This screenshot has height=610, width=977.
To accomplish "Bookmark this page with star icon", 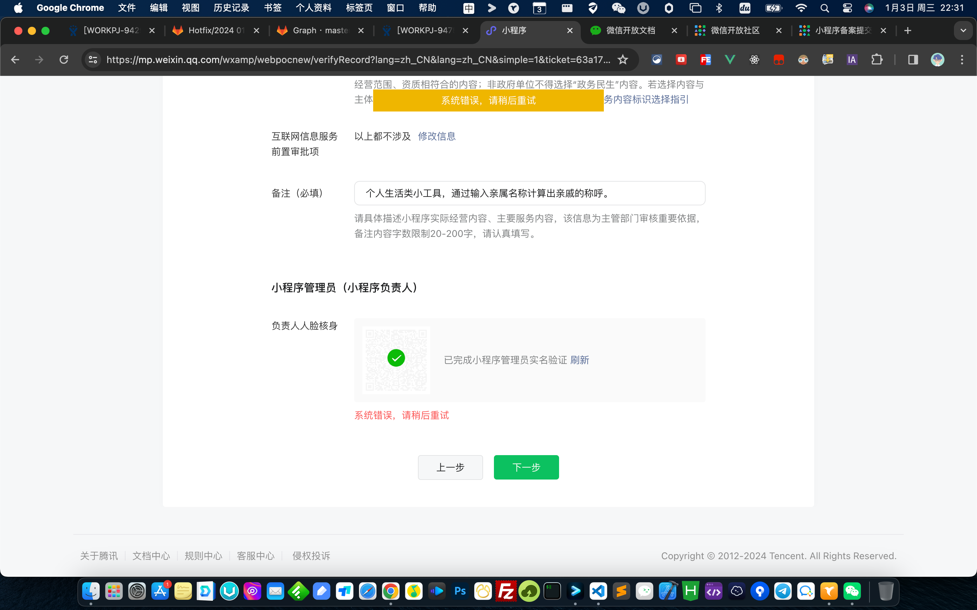I will click(622, 60).
